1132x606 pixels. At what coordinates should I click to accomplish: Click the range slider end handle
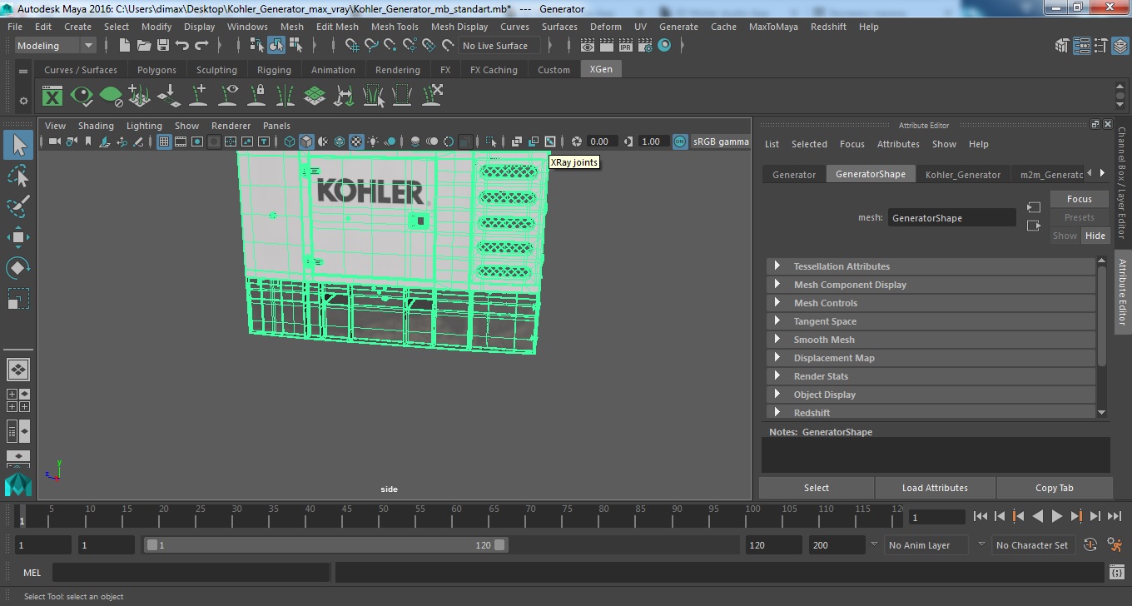(x=499, y=545)
